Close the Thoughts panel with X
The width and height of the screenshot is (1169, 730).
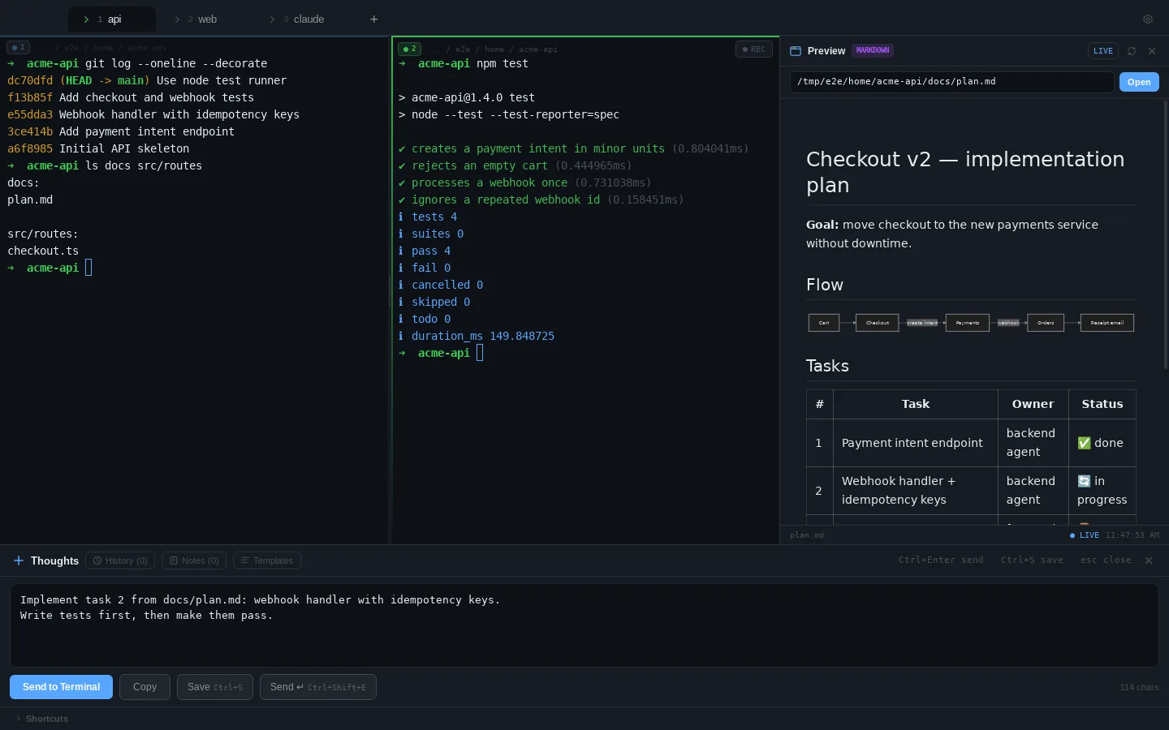tap(1149, 560)
